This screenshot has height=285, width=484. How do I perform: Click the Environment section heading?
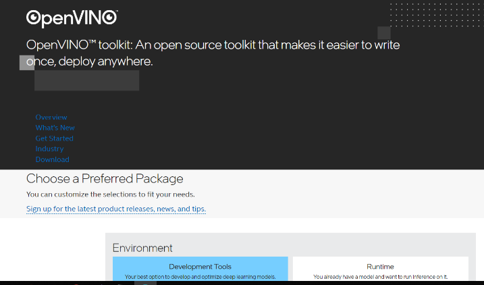click(142, 248)
